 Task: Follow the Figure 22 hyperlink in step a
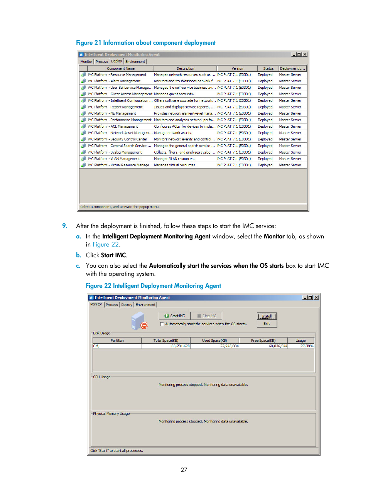click(x=106, y=245)
